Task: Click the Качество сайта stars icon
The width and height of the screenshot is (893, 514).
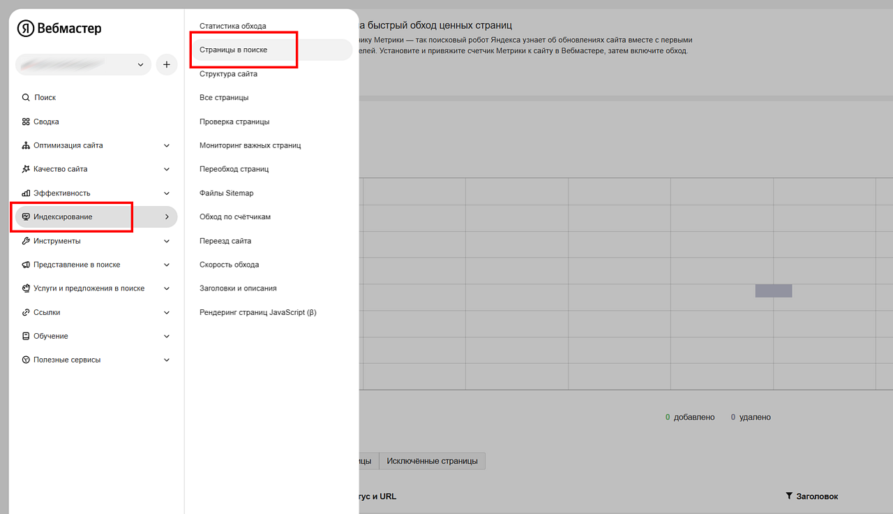Action: 26,169
